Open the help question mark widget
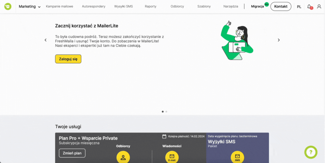Screen dimensions: 325x163 point(311,152)
